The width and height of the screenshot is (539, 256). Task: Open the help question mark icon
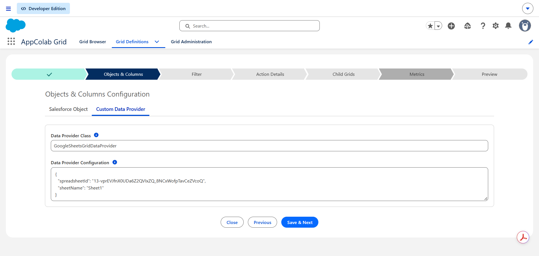pos(483,26)
